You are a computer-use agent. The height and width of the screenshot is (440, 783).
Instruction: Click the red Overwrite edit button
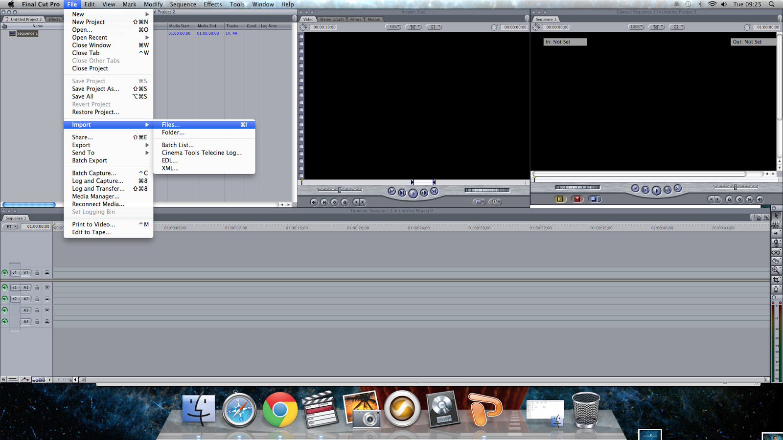pos(577,199)
